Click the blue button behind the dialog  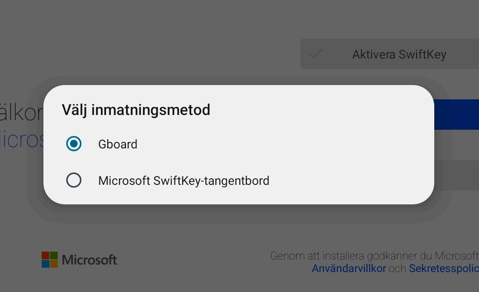456,115
